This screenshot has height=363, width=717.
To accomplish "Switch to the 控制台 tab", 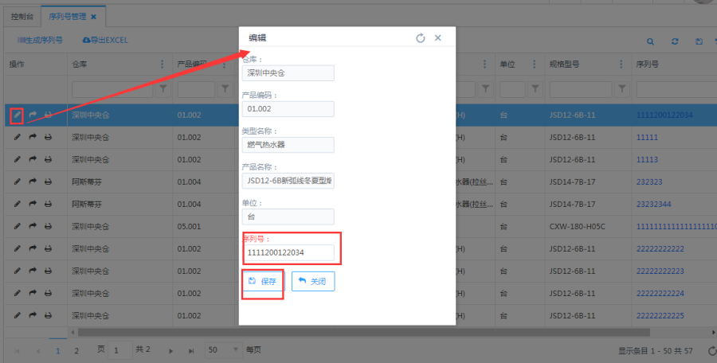I will coord(23,16).
